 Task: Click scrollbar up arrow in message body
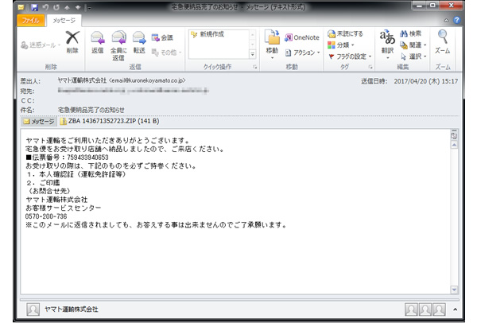[454, 145]
